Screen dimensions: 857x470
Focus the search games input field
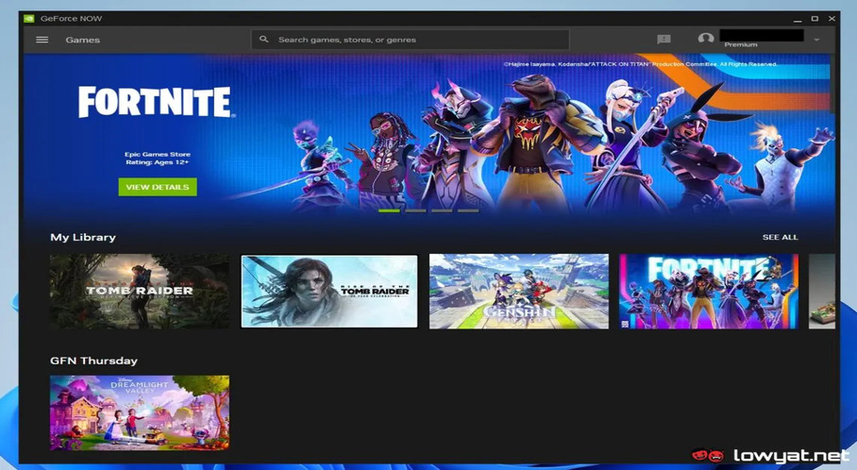(x=415, y=40)
